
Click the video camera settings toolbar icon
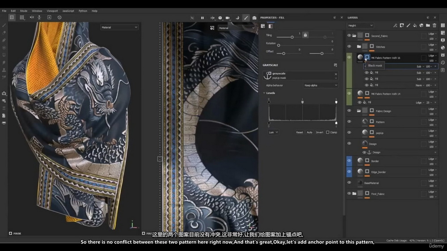228,18
